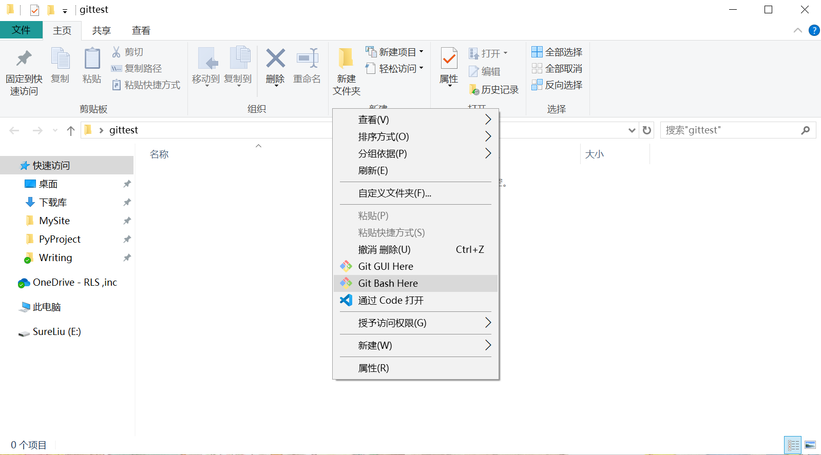This screenshot has width=821, height=455.
Task: Click the New Folder (新建文件夹) icon
Action: 346,58
